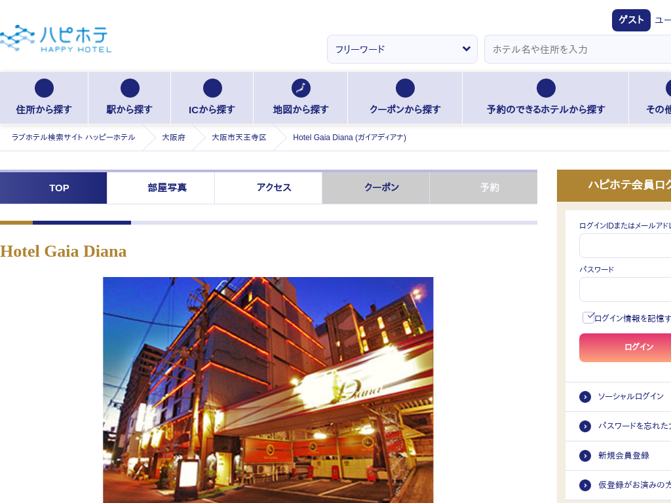Open the クーポン tab
Image resolution: width=671 pixels, height=503 pixels.
click(x=375, y=188)
